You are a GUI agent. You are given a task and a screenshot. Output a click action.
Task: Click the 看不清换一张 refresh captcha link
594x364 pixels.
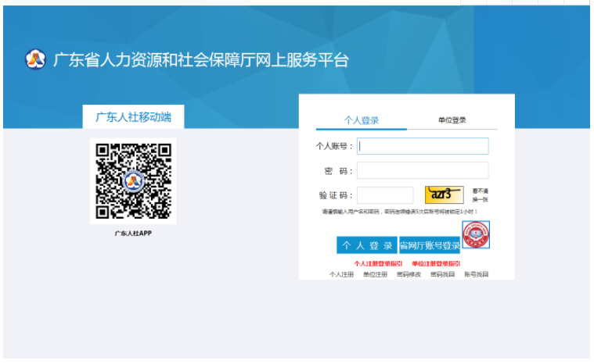[x=480, y=195]
